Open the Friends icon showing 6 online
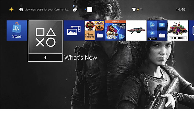This screenshot has width=194, height=119. [x=75, y=10]
